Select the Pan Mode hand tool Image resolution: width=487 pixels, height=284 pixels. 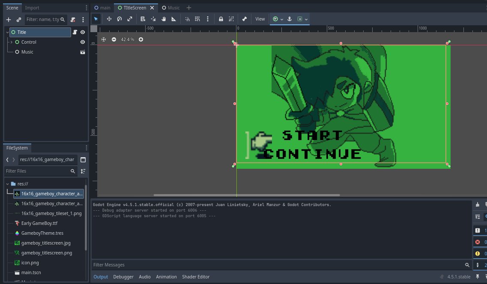(164, 19)
